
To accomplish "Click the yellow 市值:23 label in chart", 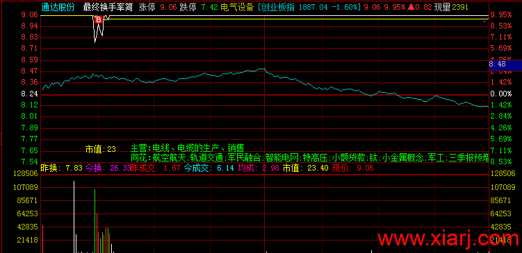I will coord(101,150).
